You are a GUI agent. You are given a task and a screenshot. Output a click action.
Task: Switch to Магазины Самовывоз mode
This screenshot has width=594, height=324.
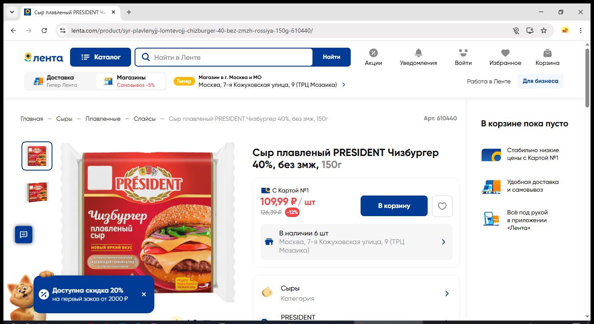point(131,81)
